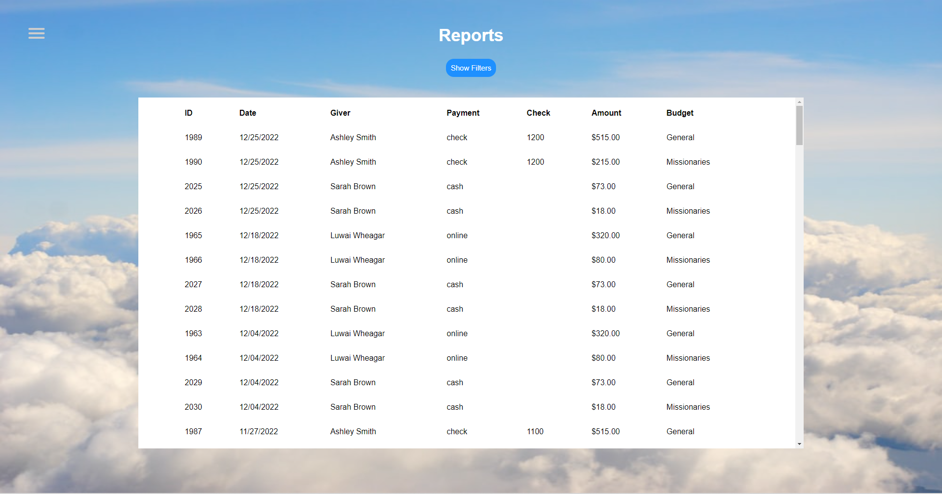
Task: Select row ID 2029
Action: tap(467, 382)
